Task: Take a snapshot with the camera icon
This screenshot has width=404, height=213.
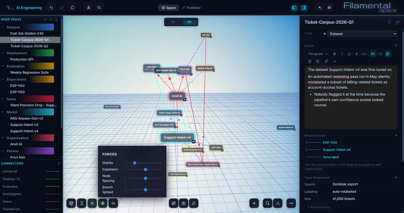Action: [x=183, y=203]
